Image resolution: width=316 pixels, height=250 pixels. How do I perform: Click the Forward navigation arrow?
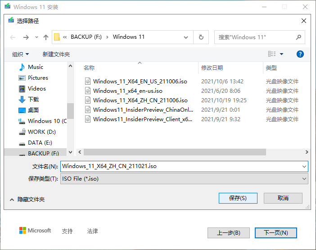pos(26,37)
